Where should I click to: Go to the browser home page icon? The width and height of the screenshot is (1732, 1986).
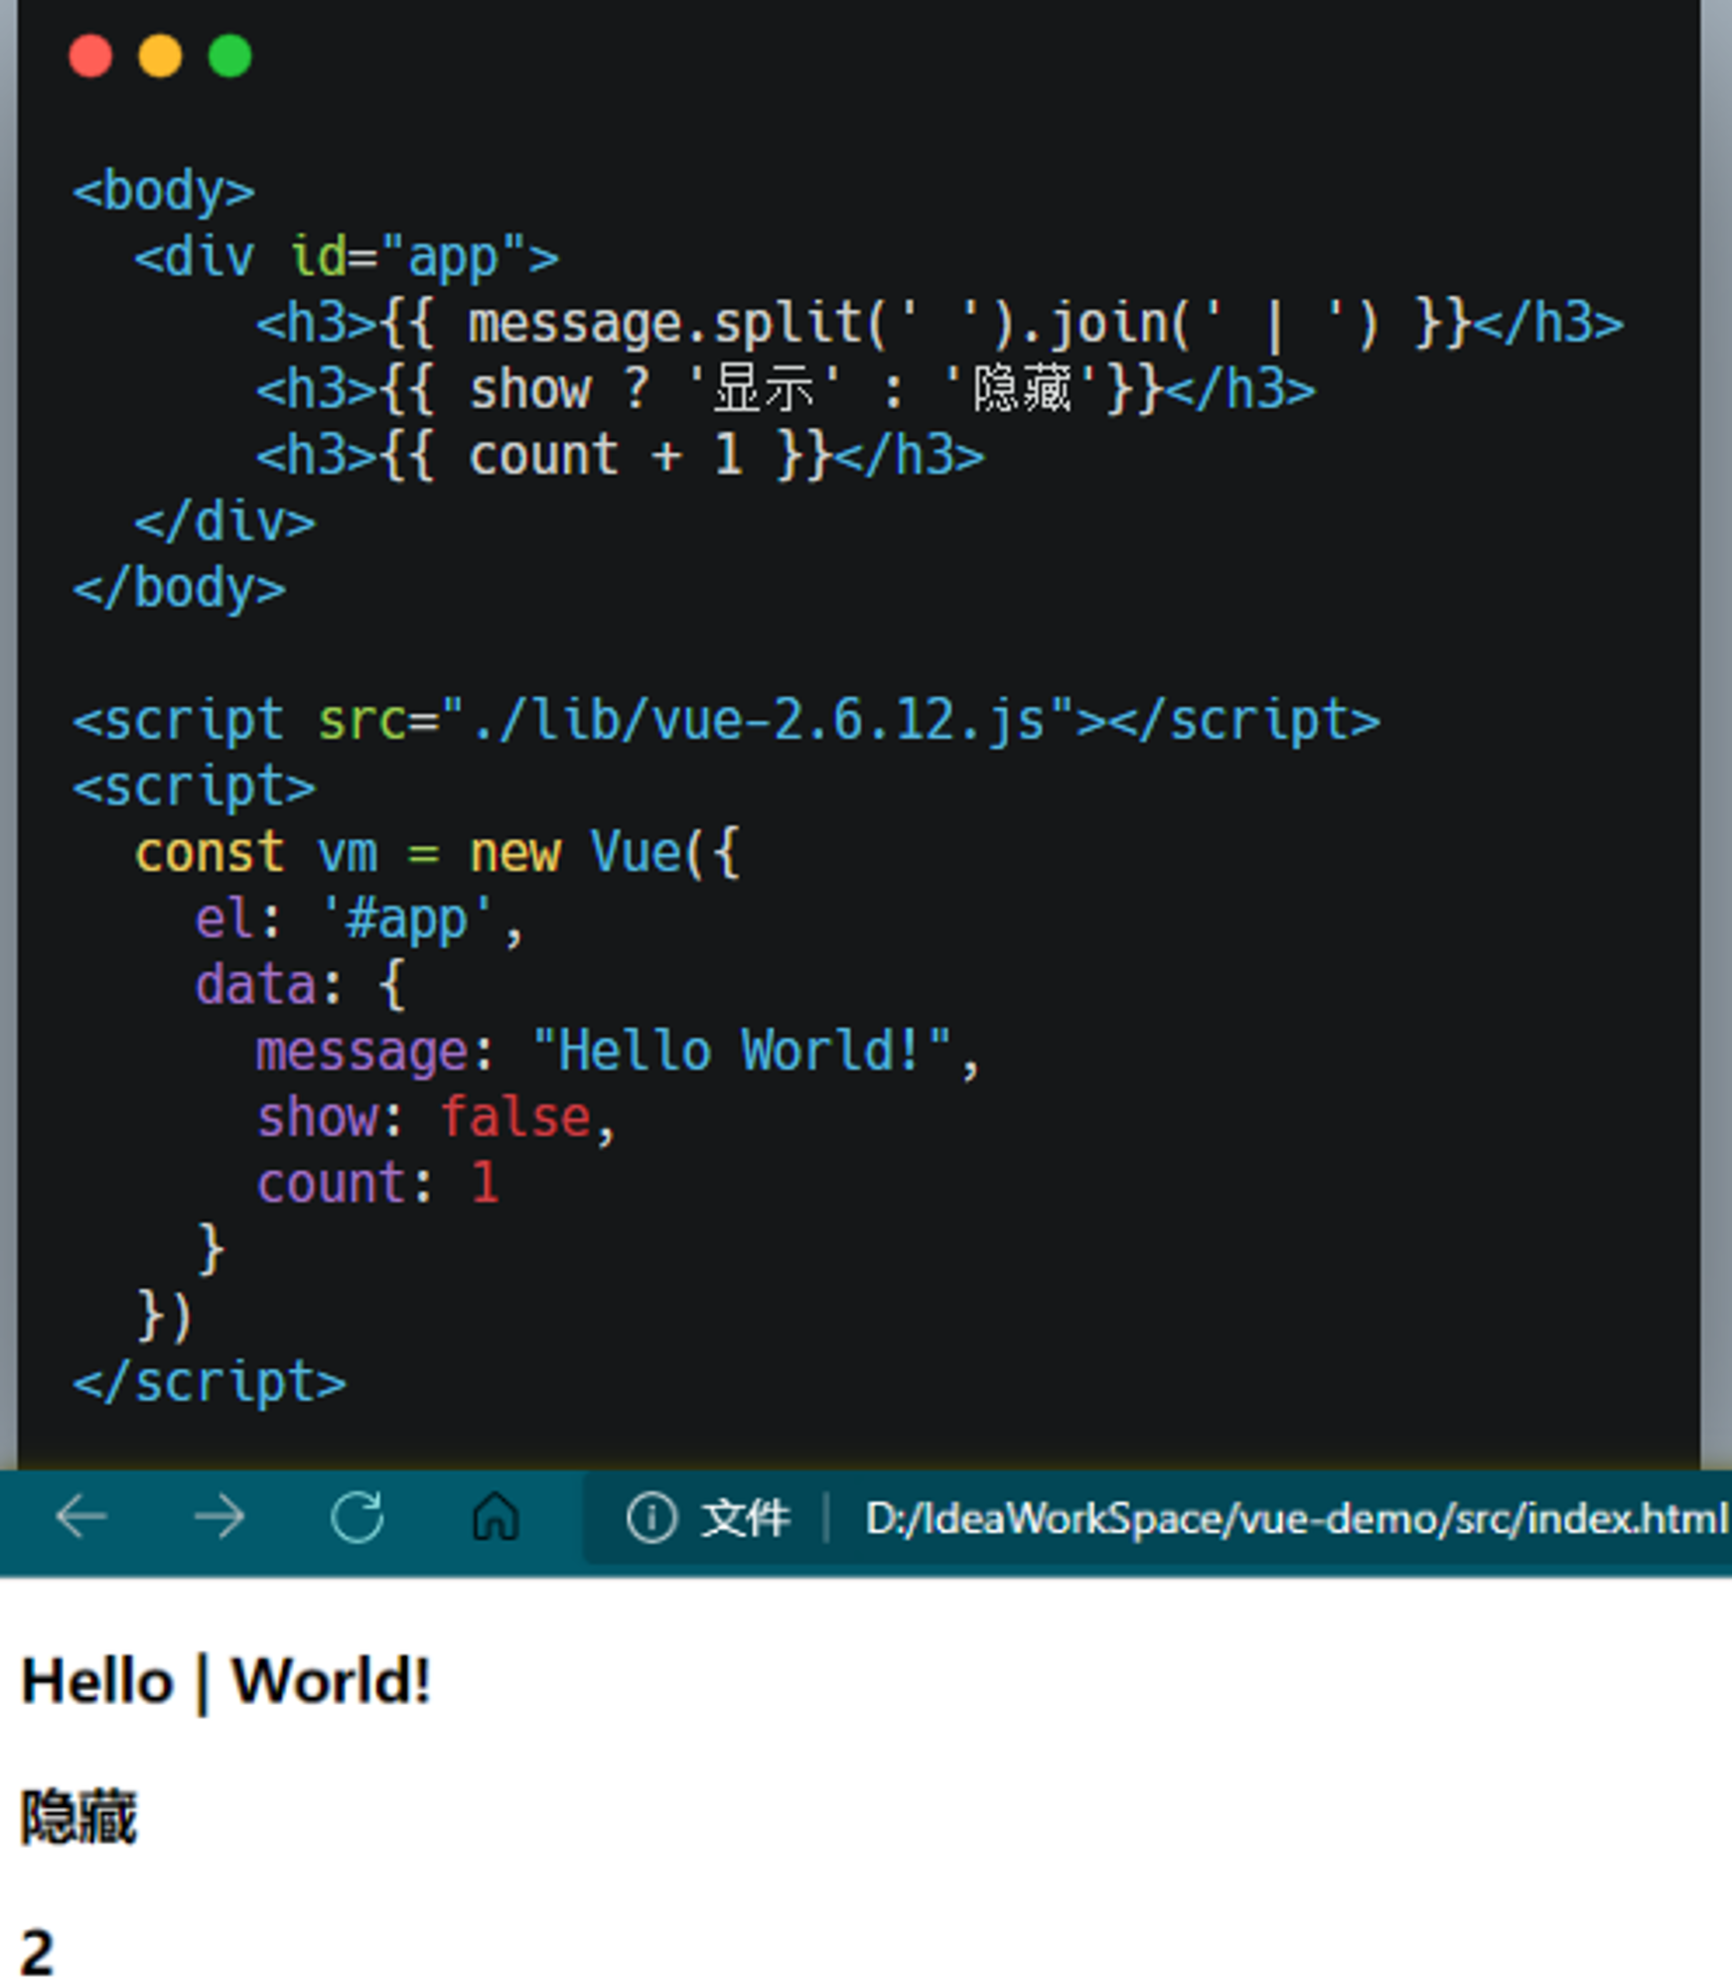496,1517
